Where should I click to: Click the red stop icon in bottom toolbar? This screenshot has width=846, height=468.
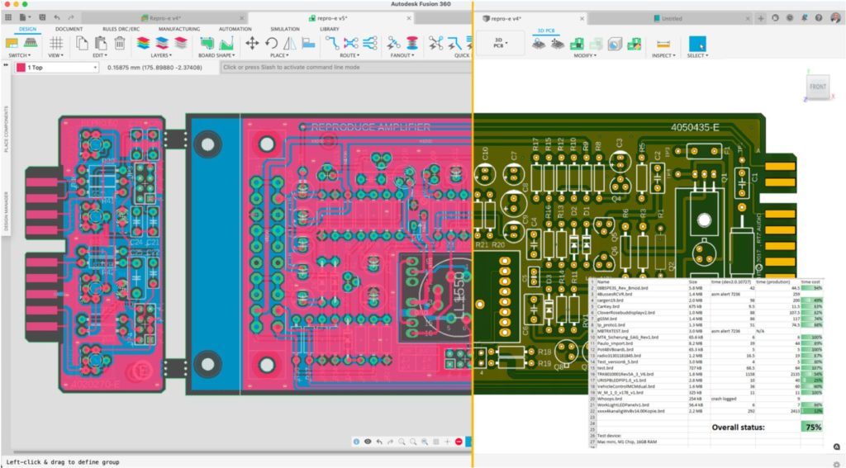click(x=459, y=442)
